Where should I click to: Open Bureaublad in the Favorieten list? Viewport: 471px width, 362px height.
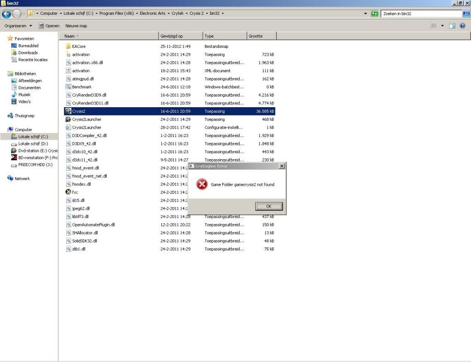[x=28, y=46]
